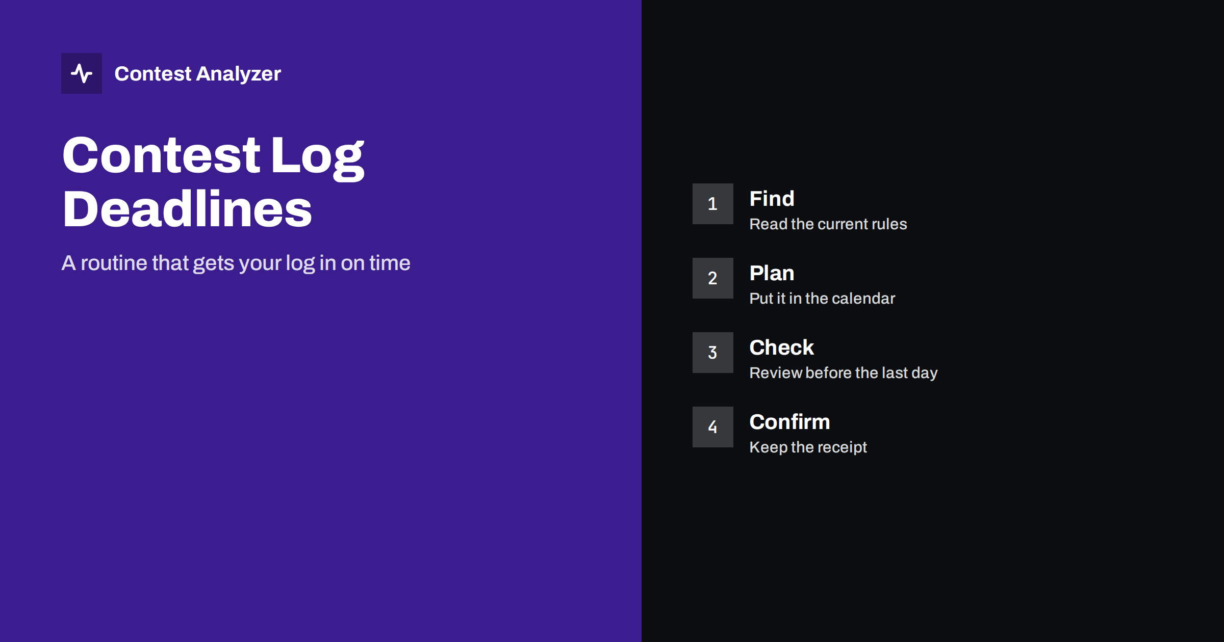This screenshot has height=642, width=1224.
Task: Click the 'Find' step heading
Action: click(x=772, y=199)
